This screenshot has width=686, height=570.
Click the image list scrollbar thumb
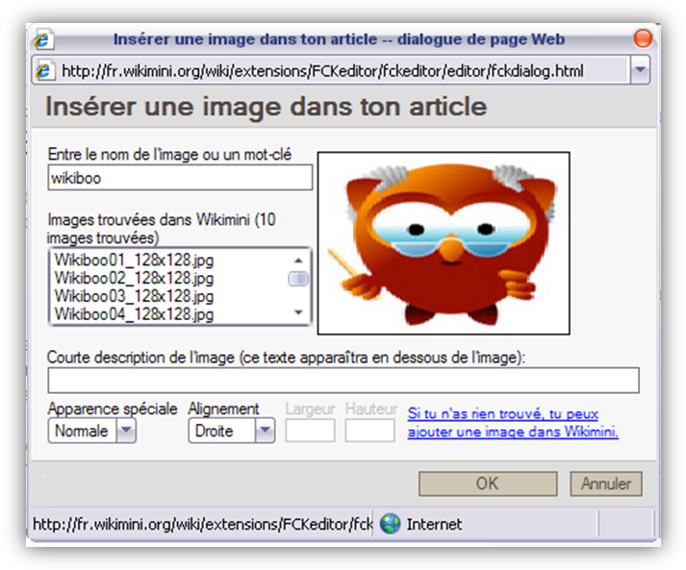[x=298, y=279]
